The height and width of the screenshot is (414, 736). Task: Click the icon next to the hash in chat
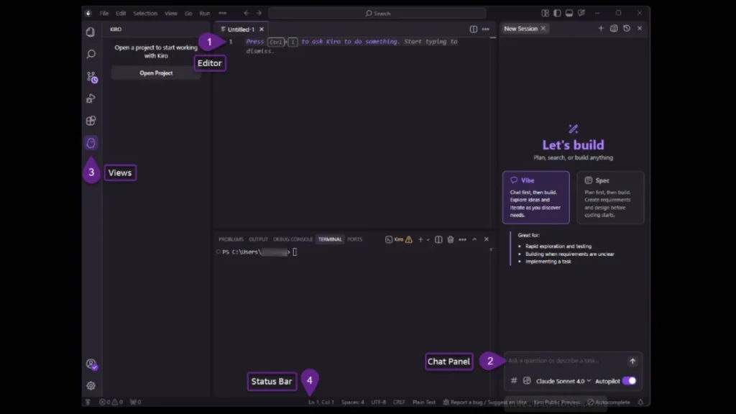click(x=527, y=381)
